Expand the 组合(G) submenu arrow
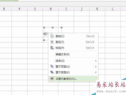Screen dimensions: 126x95 coord(96,61)
